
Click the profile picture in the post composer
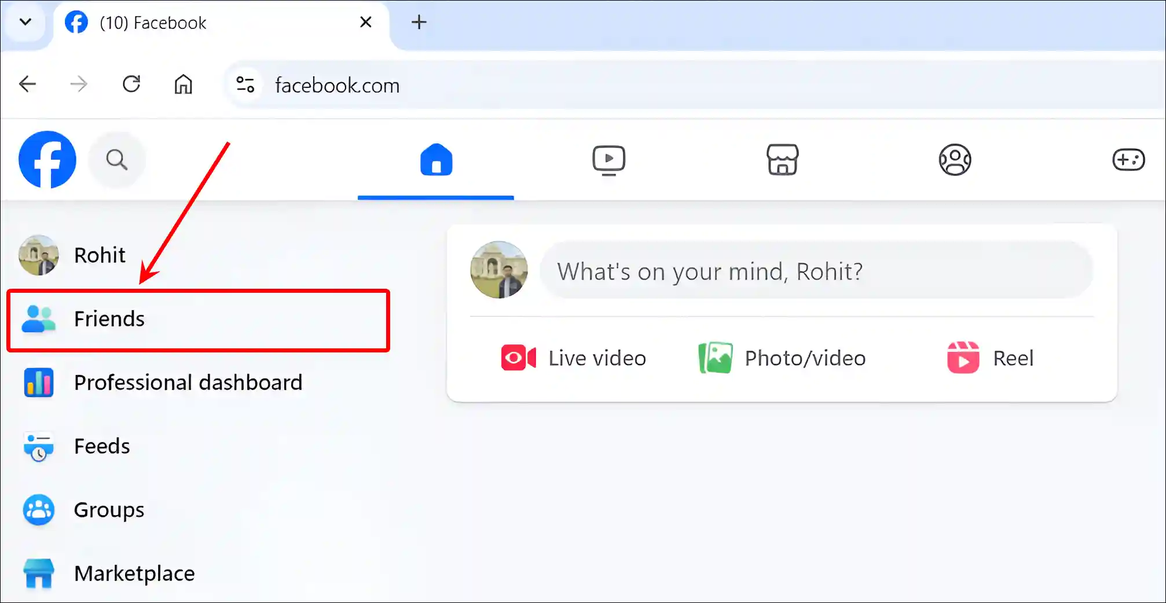click(499, 270)
